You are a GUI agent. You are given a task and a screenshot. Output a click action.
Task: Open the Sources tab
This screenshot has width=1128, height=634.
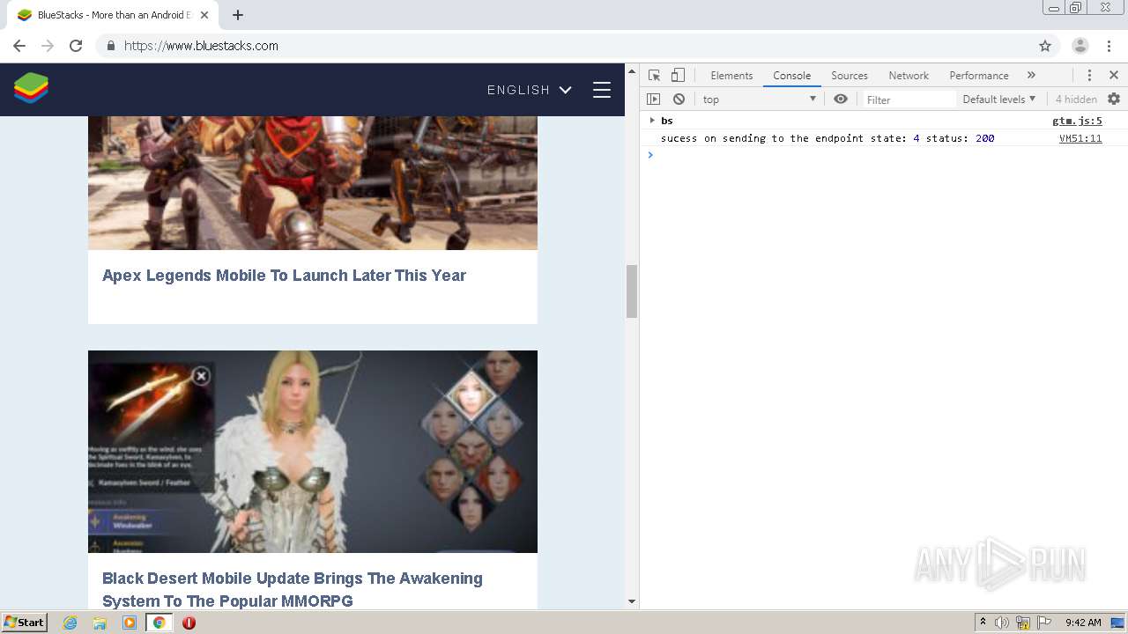tap(850, 76)
